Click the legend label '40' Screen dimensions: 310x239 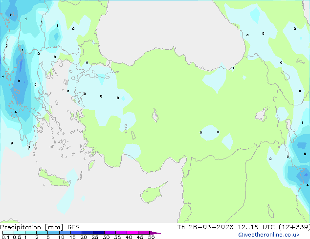129,237
